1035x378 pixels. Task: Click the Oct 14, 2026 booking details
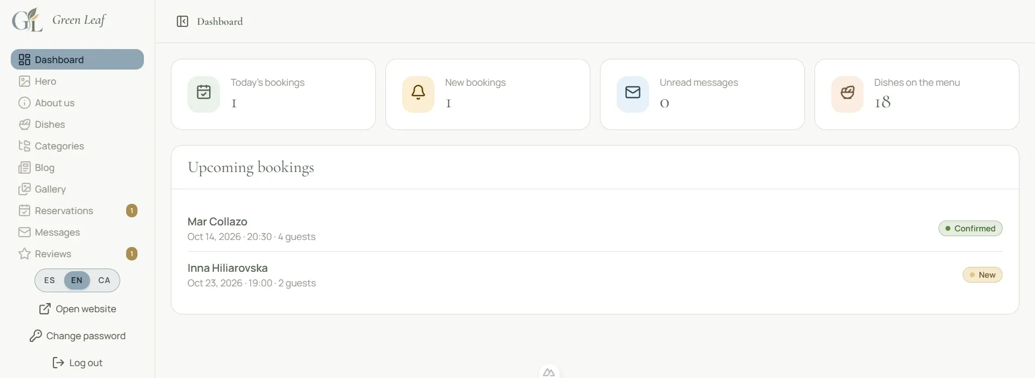[252, 237]
